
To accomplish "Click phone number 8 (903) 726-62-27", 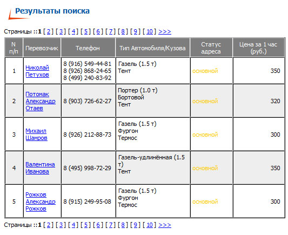I will tap(88, 101).
